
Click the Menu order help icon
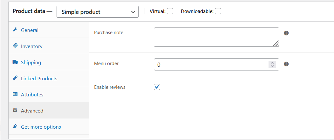[286, 64]
